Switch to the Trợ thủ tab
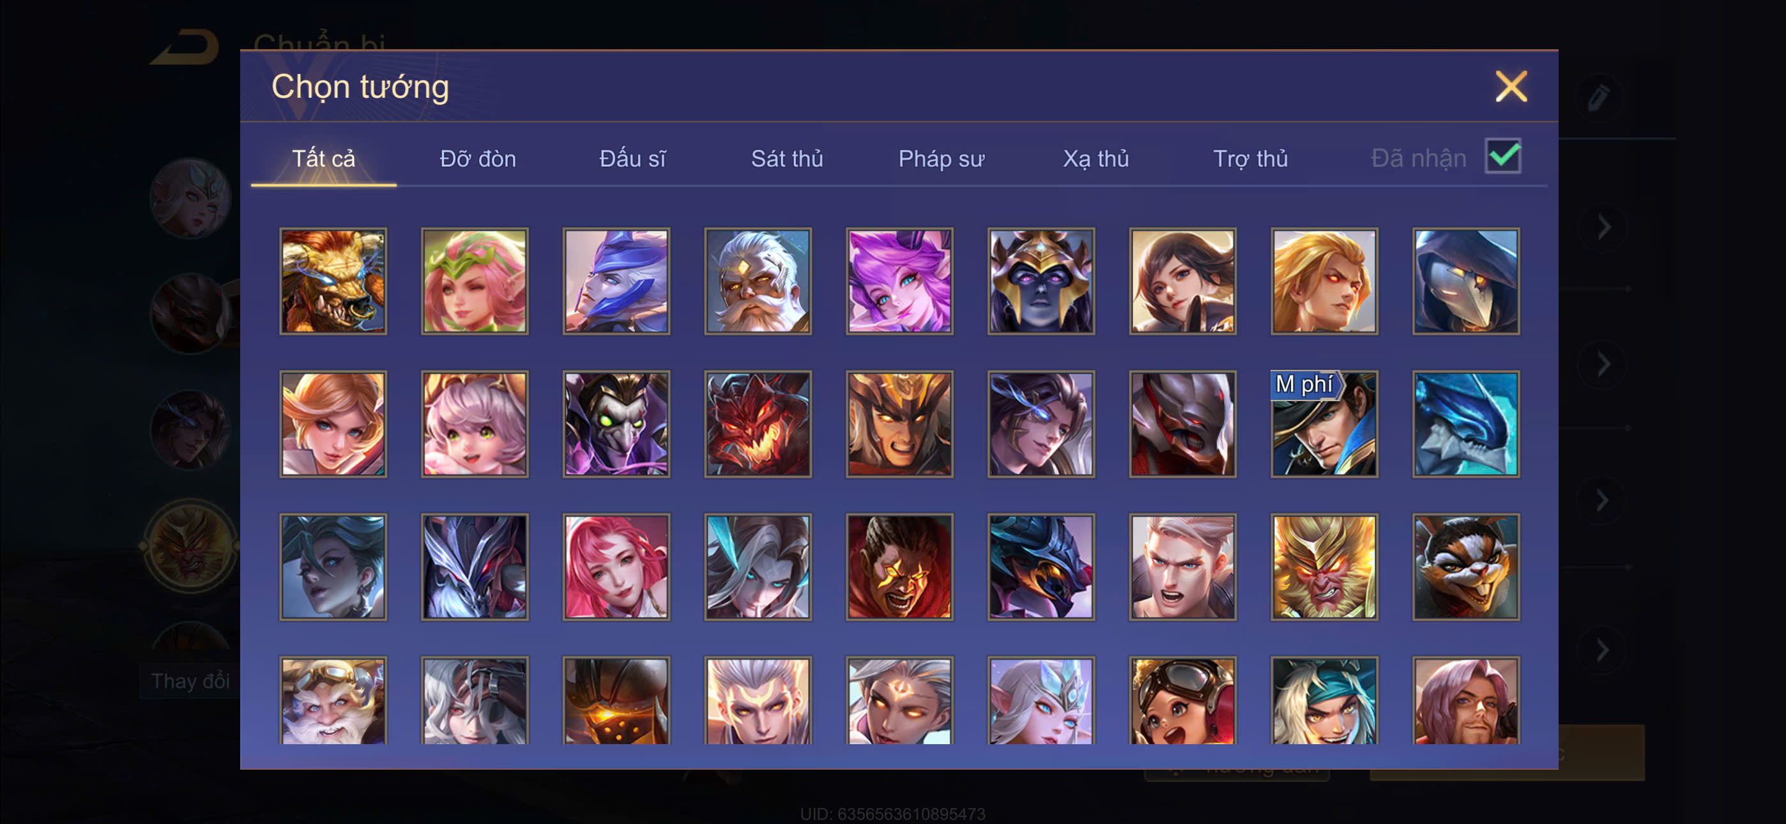The width and height of the screenshot is (1786, 824). [1250, 159]
